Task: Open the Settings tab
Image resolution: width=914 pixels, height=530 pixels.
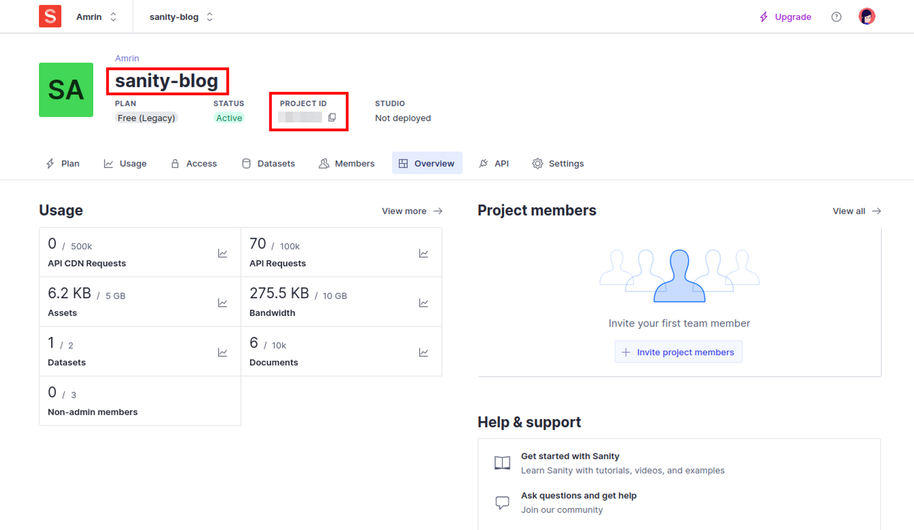Action: coord(558,163)
